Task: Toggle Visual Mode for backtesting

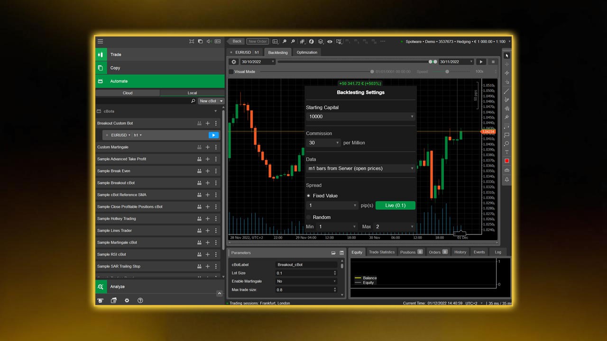Action: (x=232, y=72)
